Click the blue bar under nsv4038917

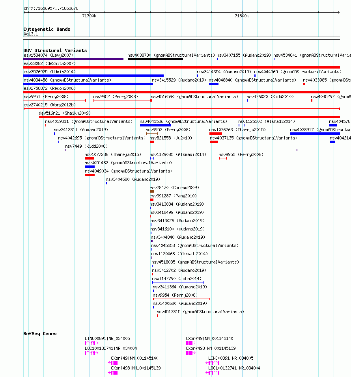pos(315,134)
